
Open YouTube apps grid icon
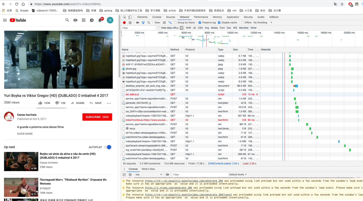click(x=84, y=20)
